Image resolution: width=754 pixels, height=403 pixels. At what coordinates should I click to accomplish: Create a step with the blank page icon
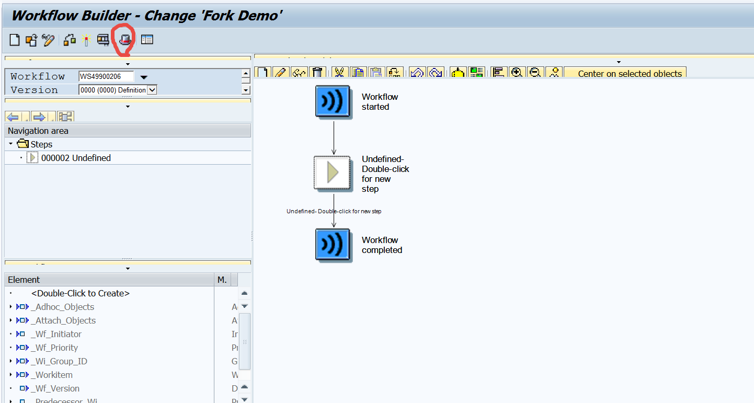262,73
